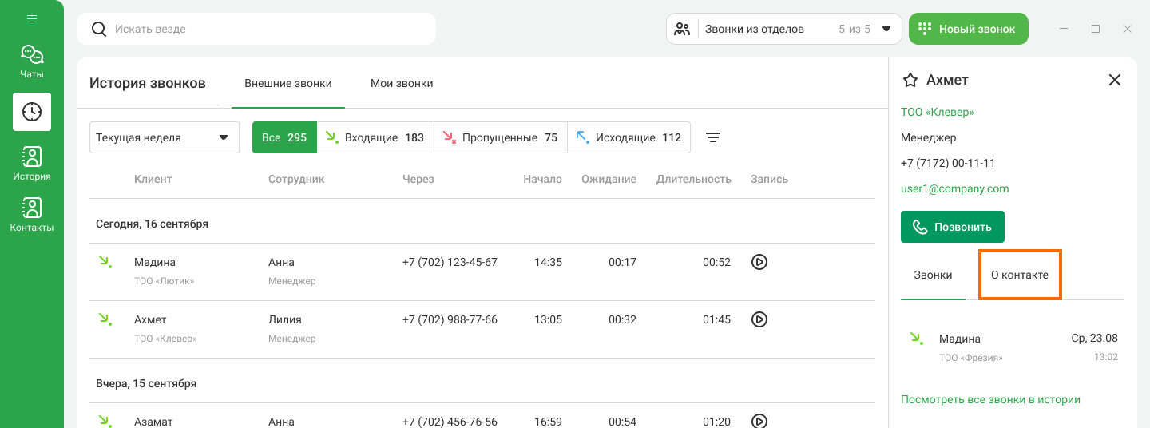This screenshot has width=1150, height=428.
Task: Click Посмотреть все звонки в истории link
Action: click(990, 399)
